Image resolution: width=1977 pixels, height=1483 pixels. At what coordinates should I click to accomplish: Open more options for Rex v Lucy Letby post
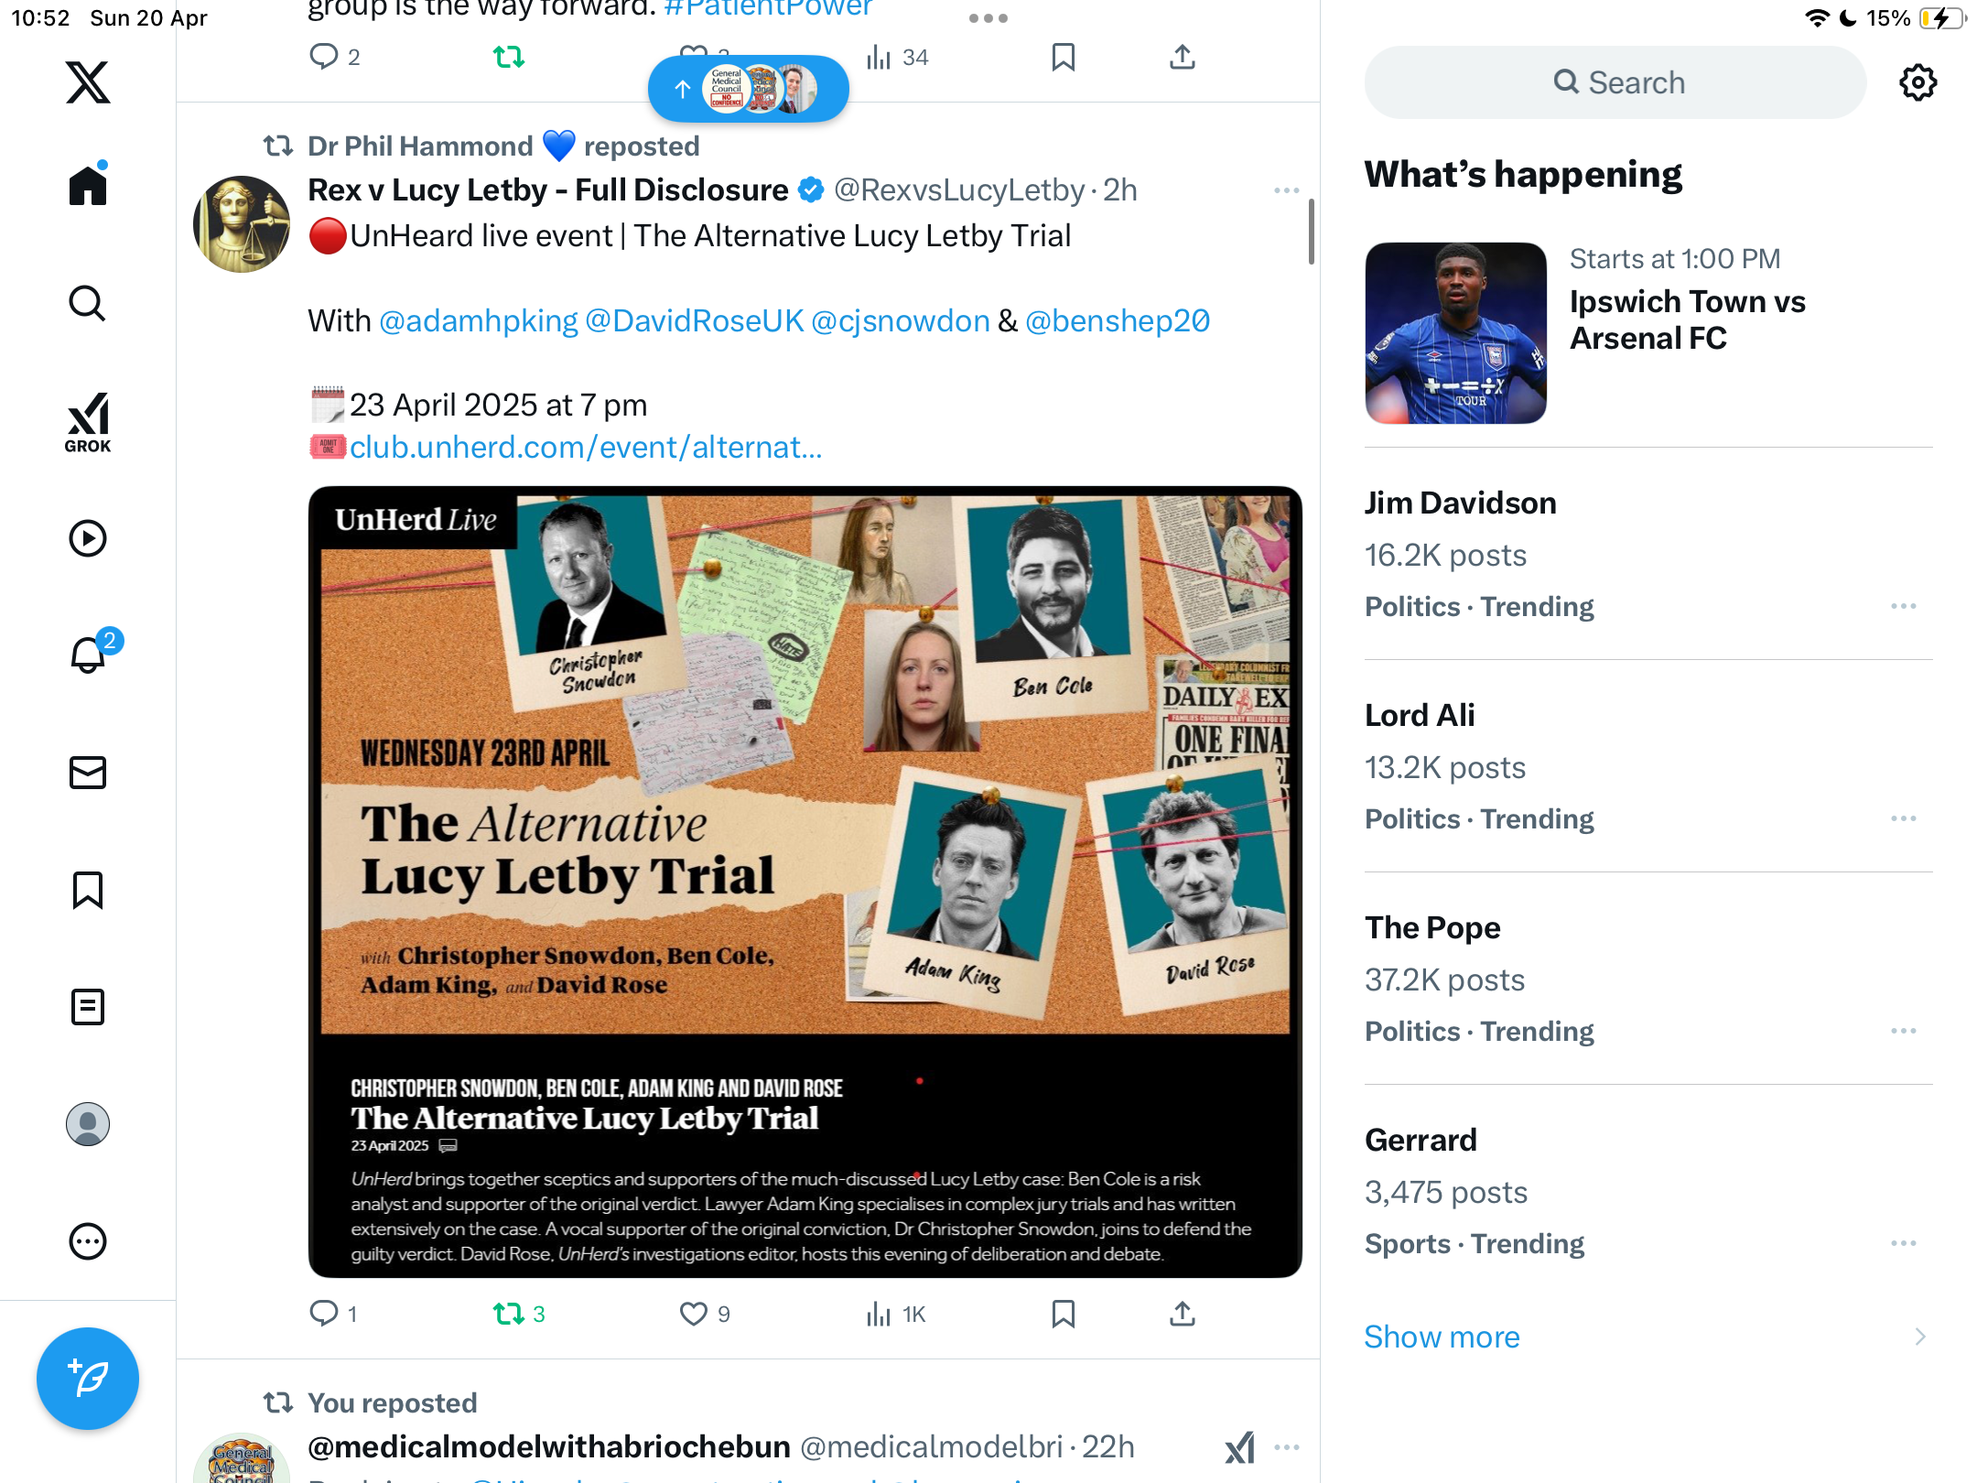click(x=1286, y=190)
